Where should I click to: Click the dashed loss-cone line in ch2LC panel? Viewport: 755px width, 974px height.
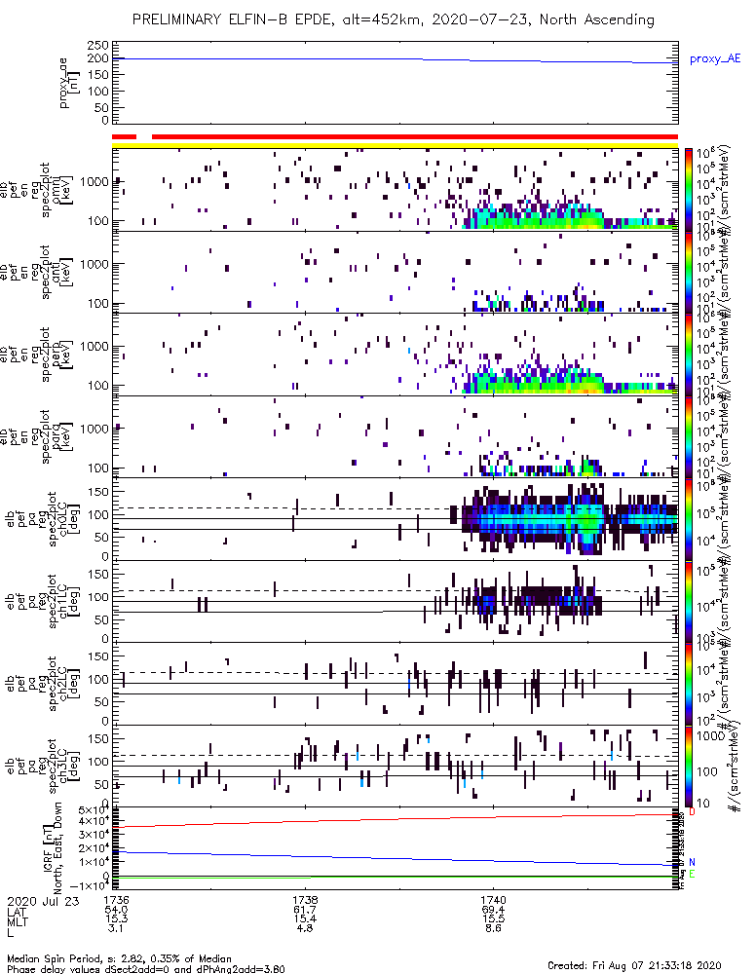(x=396, y=673)
